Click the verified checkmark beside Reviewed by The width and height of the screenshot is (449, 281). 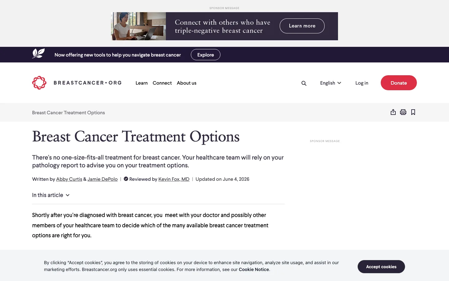[126, 179]
